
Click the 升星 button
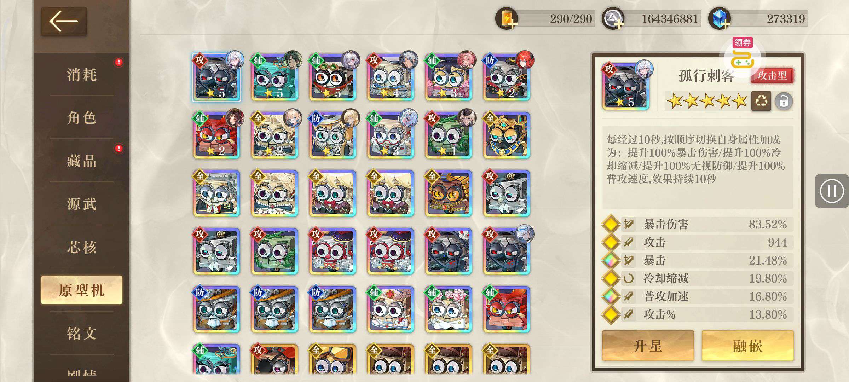coord(648,346)
